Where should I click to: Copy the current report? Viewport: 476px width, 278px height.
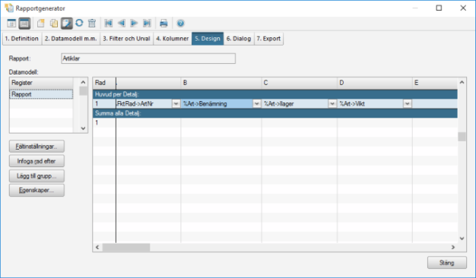[54, 24]
